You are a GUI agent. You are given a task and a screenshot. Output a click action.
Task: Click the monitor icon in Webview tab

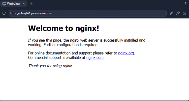[4, 4]
